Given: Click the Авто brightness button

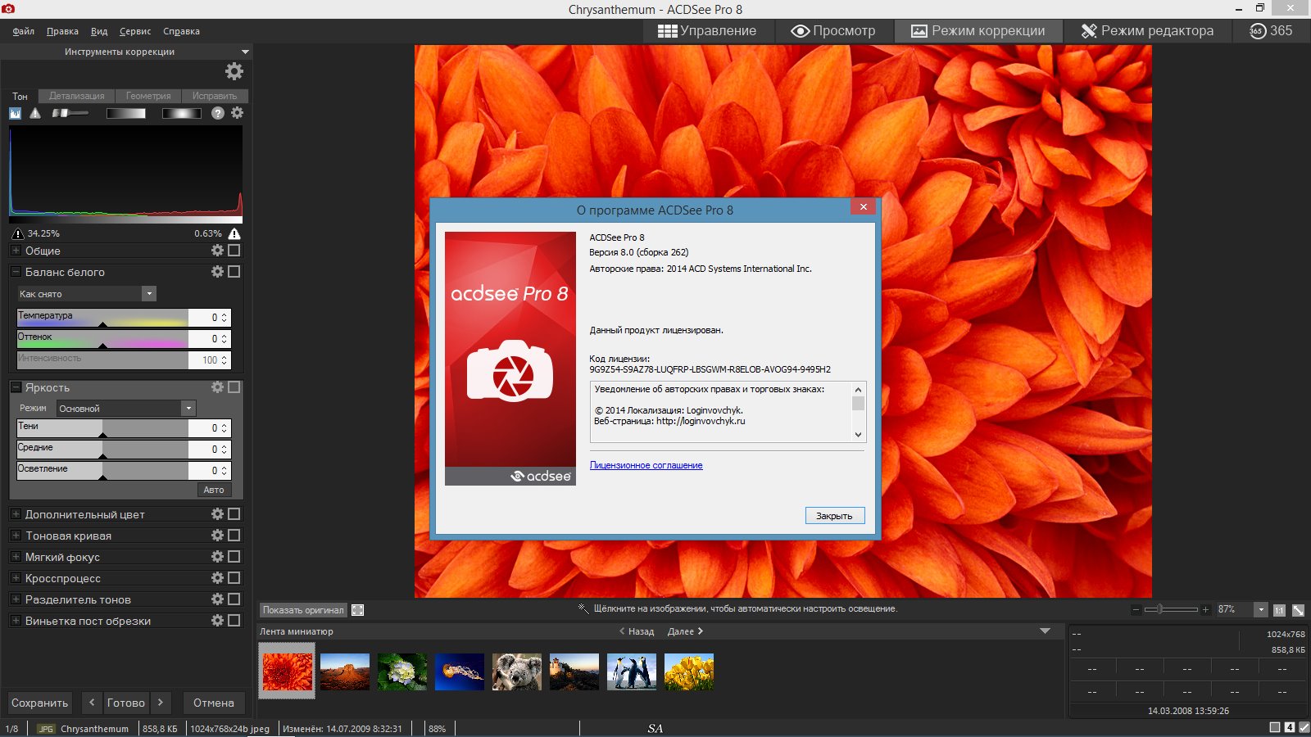Looking at the screenshot, I should (214, 490).
